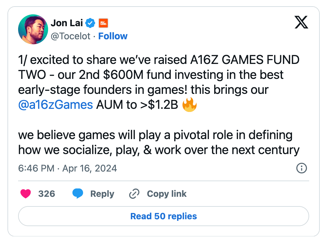Like the tweet with the heart icon

click(x=26, y=194)
